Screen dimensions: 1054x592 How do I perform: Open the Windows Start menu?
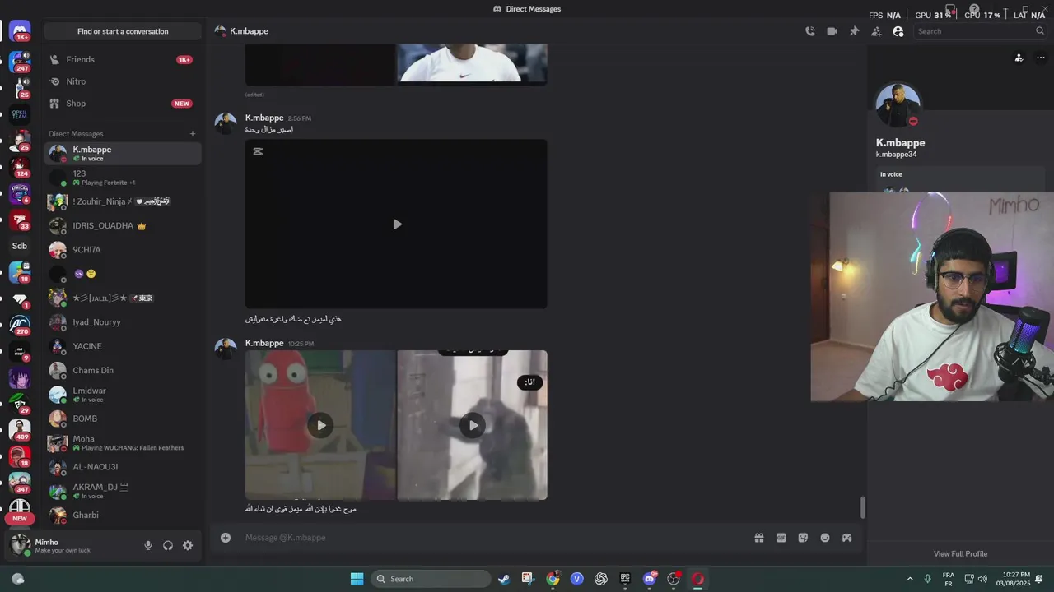coord(357,579)
